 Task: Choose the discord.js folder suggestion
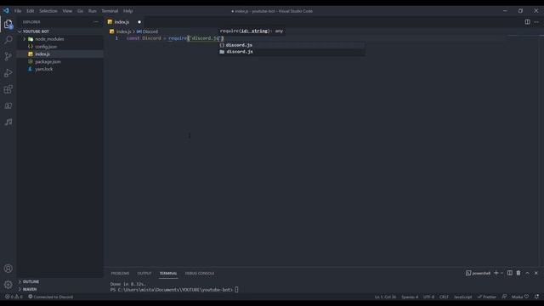click(292, 52)
